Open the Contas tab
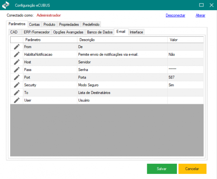This screenshot has width=217, height=179. (34, 25)
